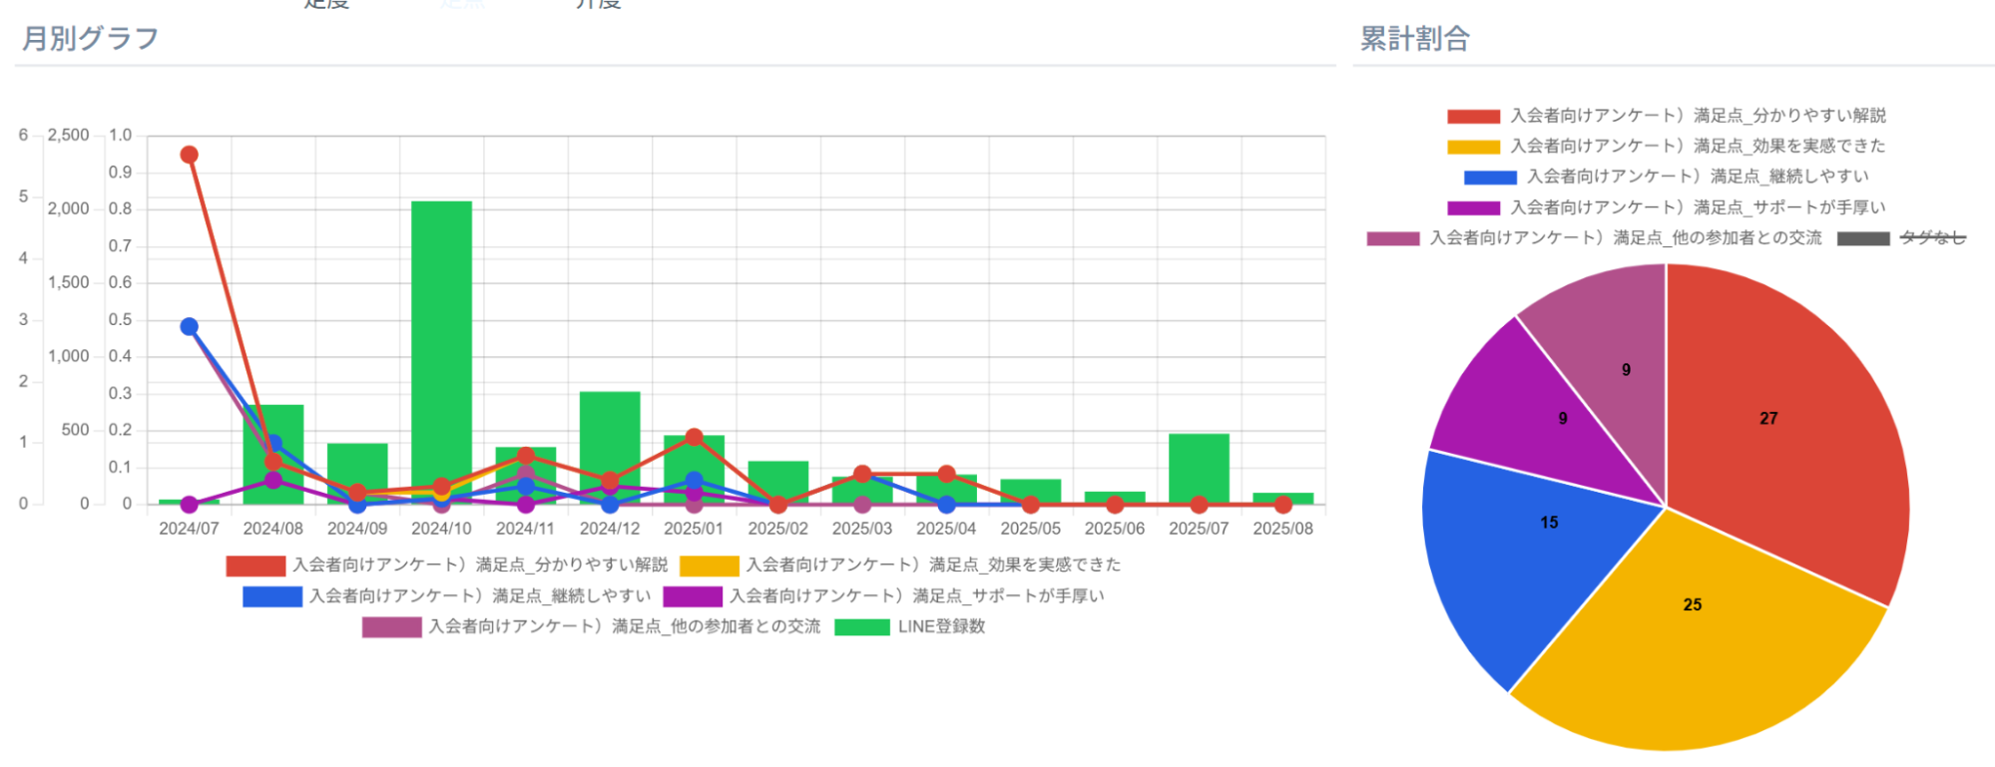
Task: Click the 2,500 y-axis value
Action: point(69,135)
